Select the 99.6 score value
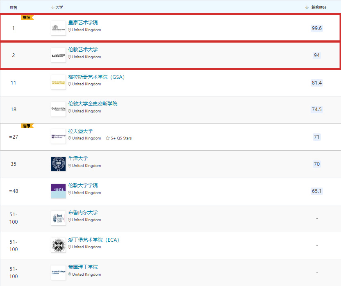This screenshot has height=286, width=341. coord(317,28)
